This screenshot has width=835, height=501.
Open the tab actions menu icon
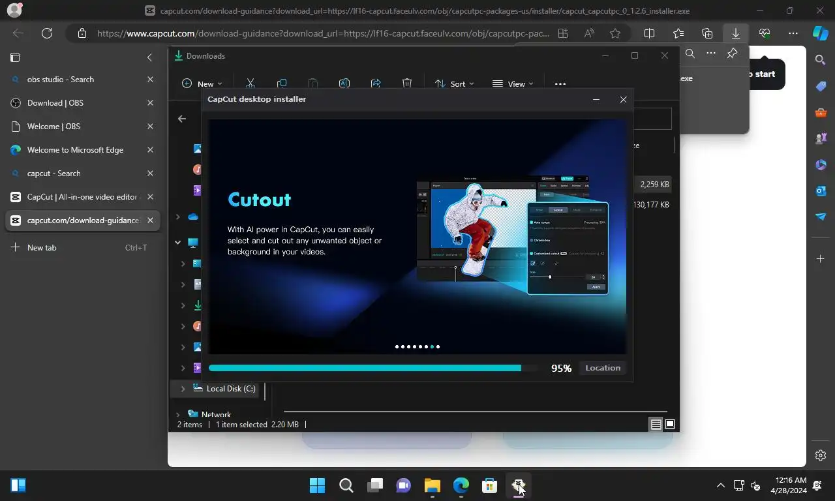pyautogui.click(x=15, y=57)
